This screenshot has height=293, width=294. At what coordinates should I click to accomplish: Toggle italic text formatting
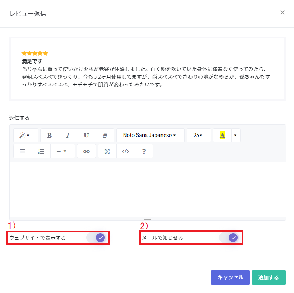[x=68, y=135]
